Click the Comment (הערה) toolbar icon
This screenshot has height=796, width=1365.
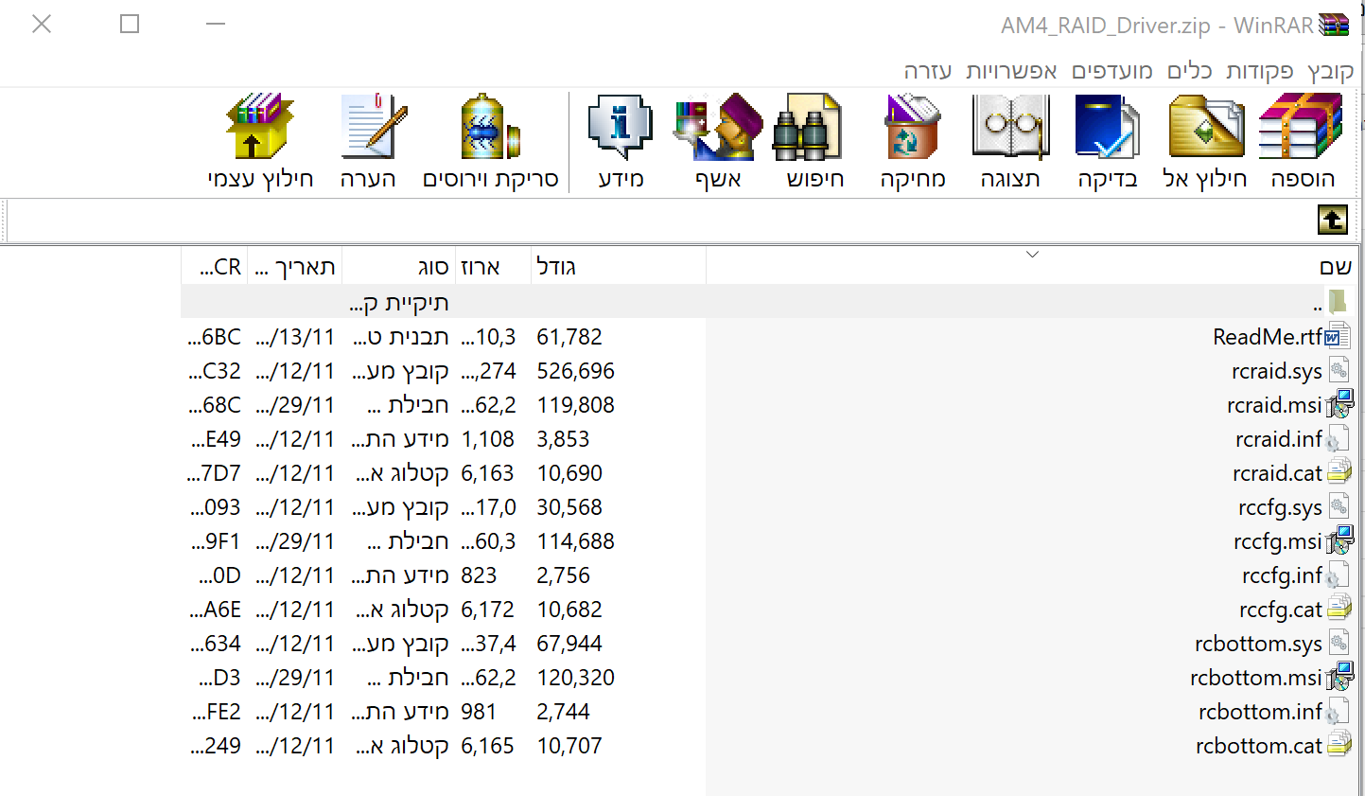(369, 142)
